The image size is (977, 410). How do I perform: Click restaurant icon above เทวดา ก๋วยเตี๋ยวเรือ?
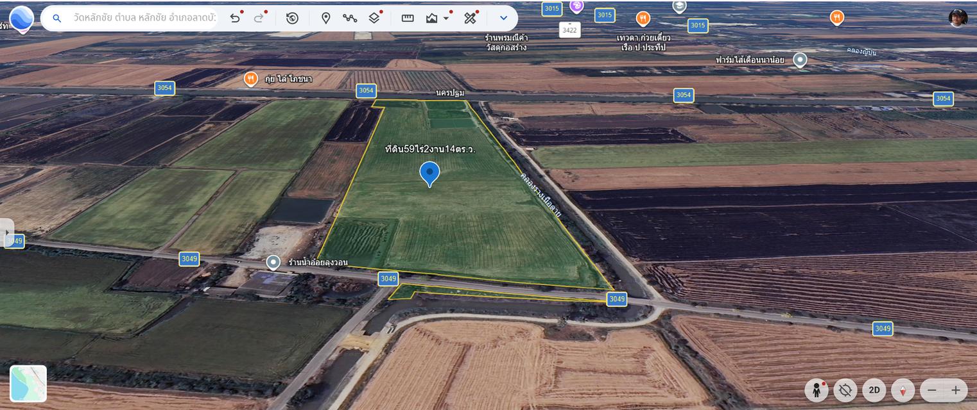coord(643,19)
